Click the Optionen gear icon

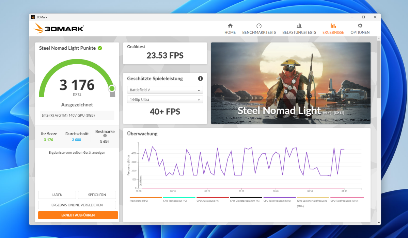click(360, 26)
